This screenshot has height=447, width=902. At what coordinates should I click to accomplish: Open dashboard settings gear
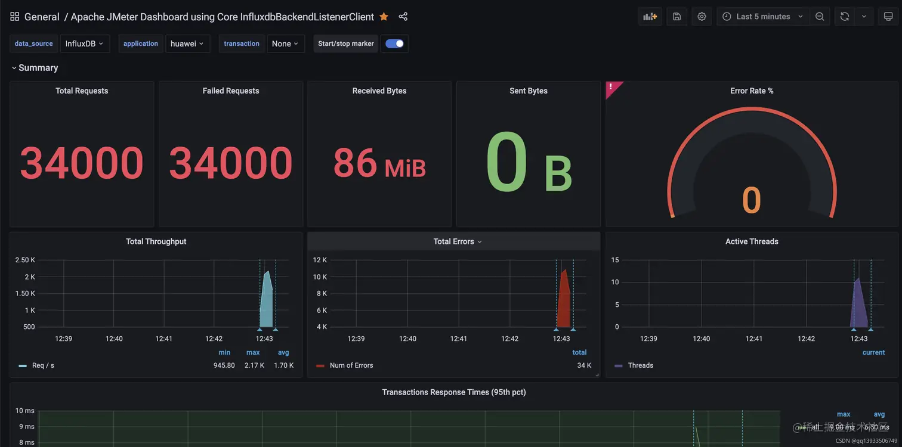pyautogui.click(x=702, y=17)
